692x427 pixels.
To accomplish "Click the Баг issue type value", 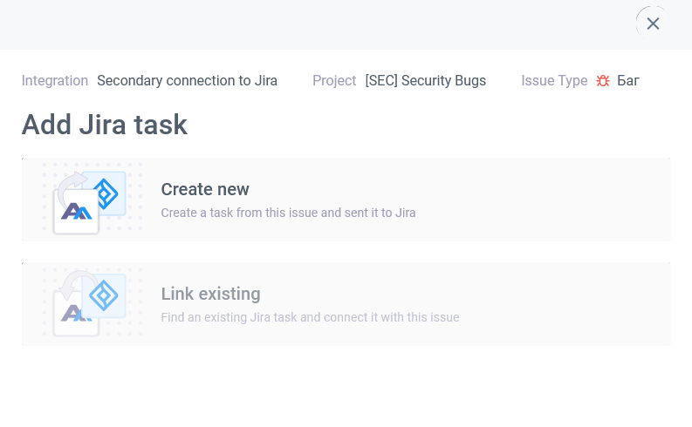I will tap(628, 81).
